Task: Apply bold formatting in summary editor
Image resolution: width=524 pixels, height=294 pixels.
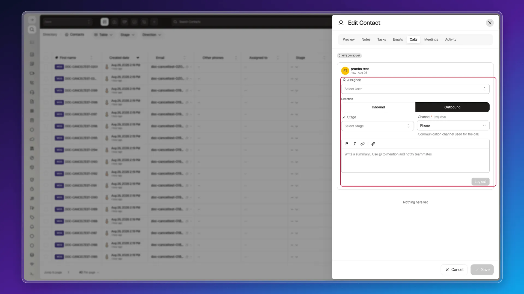Action: click(x=347, y=144)
